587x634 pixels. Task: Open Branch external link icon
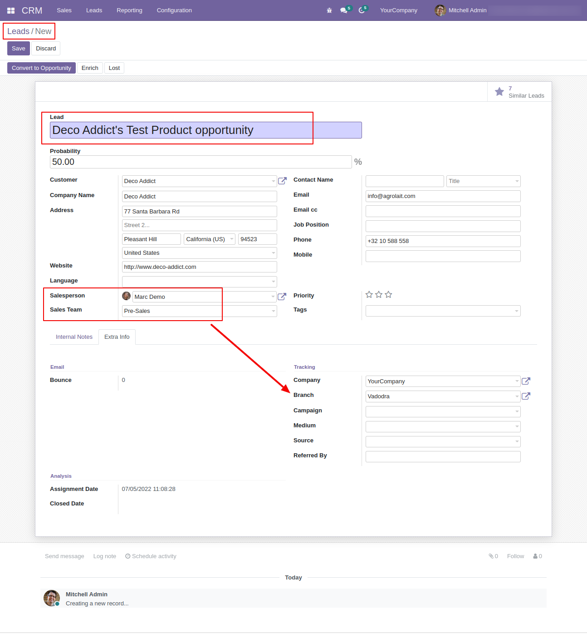coord(526,396)
